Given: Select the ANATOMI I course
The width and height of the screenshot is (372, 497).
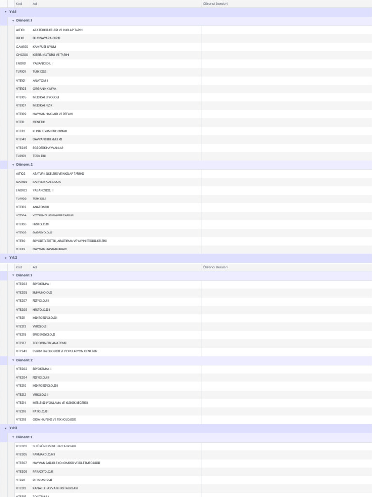Looking at the screenshot, I should pos(193,81).
